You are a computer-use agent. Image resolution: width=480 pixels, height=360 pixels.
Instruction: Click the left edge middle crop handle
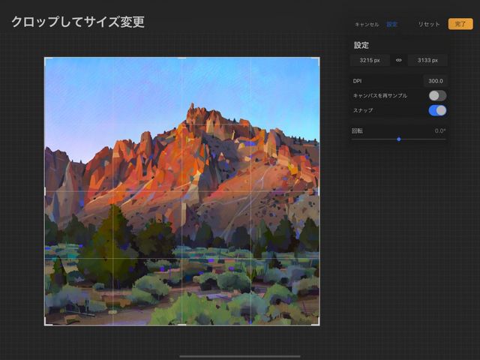[45, 191]
